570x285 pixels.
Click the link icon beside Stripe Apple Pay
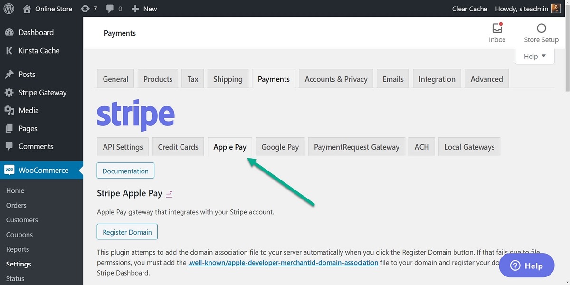(169, 193)
